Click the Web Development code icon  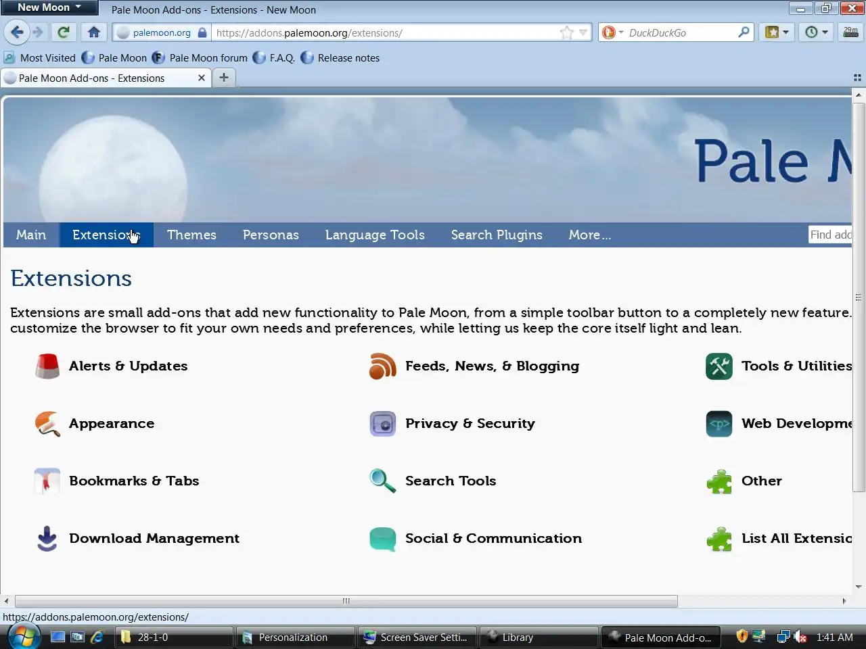719,424
